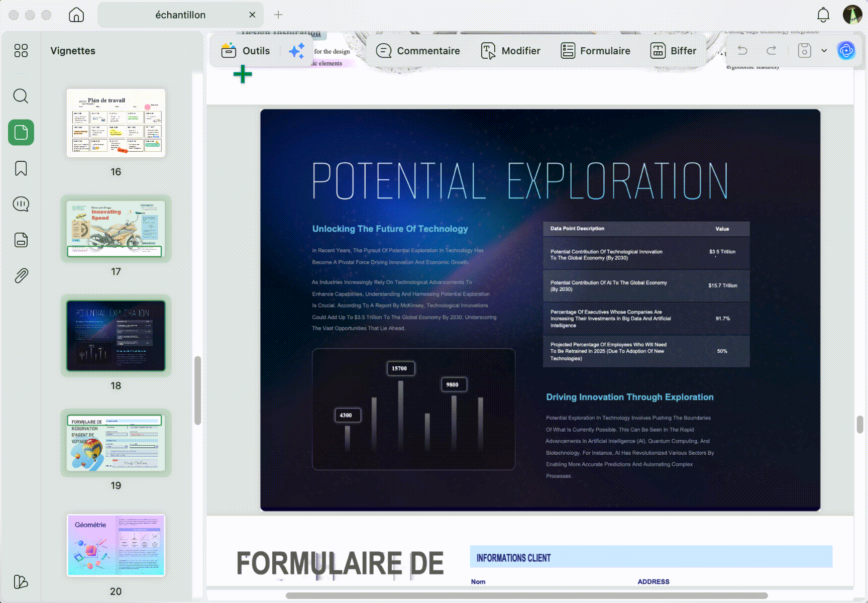The width and height of the screenshot is (868, 603).
Task: Open the Formulaire tab
Action: [x=595, y=51]
